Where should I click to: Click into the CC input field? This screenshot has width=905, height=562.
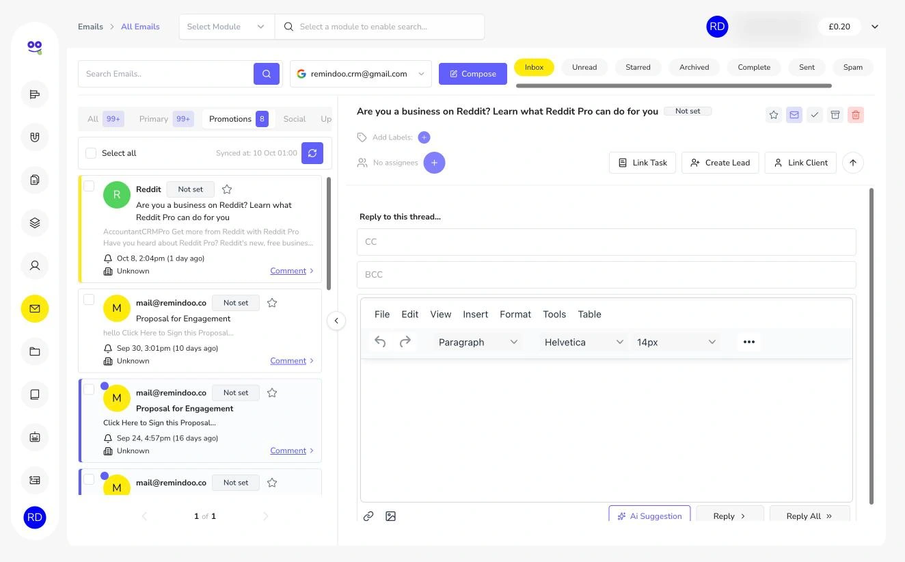pos(606,242)
